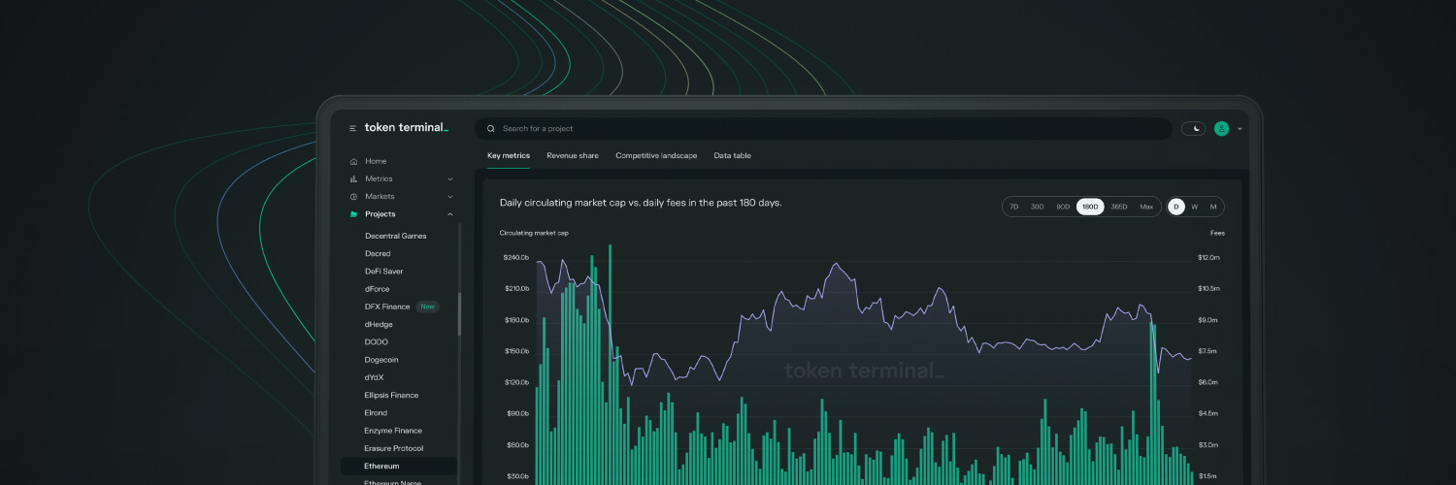This screenshot has width=1456, height=485.
Task: Click the $12.0m fees axis value
Action: point(1208,257)
